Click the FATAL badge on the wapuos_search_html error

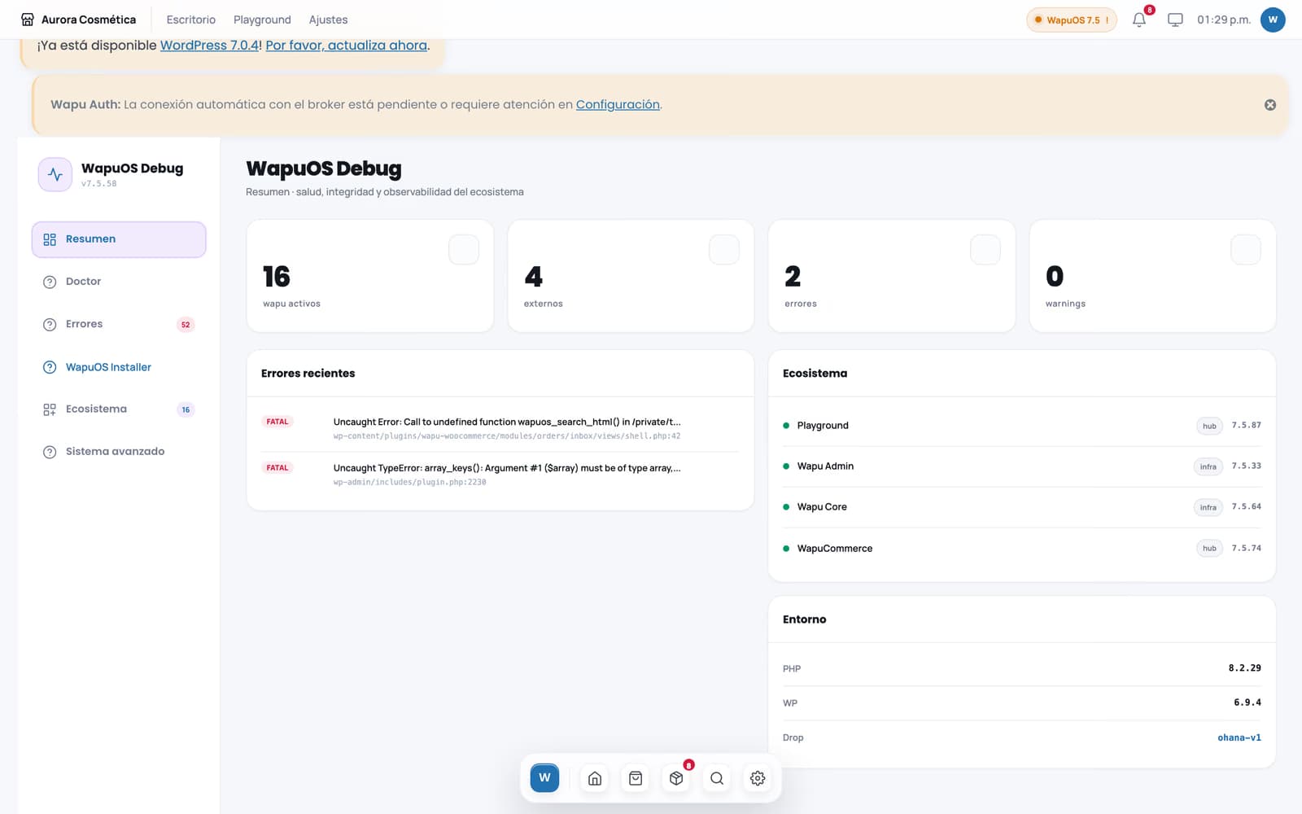click(x=277, y=422)
